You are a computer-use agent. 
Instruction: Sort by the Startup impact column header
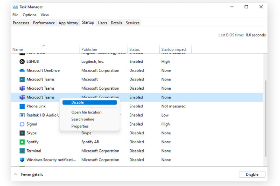pos(175,49)
